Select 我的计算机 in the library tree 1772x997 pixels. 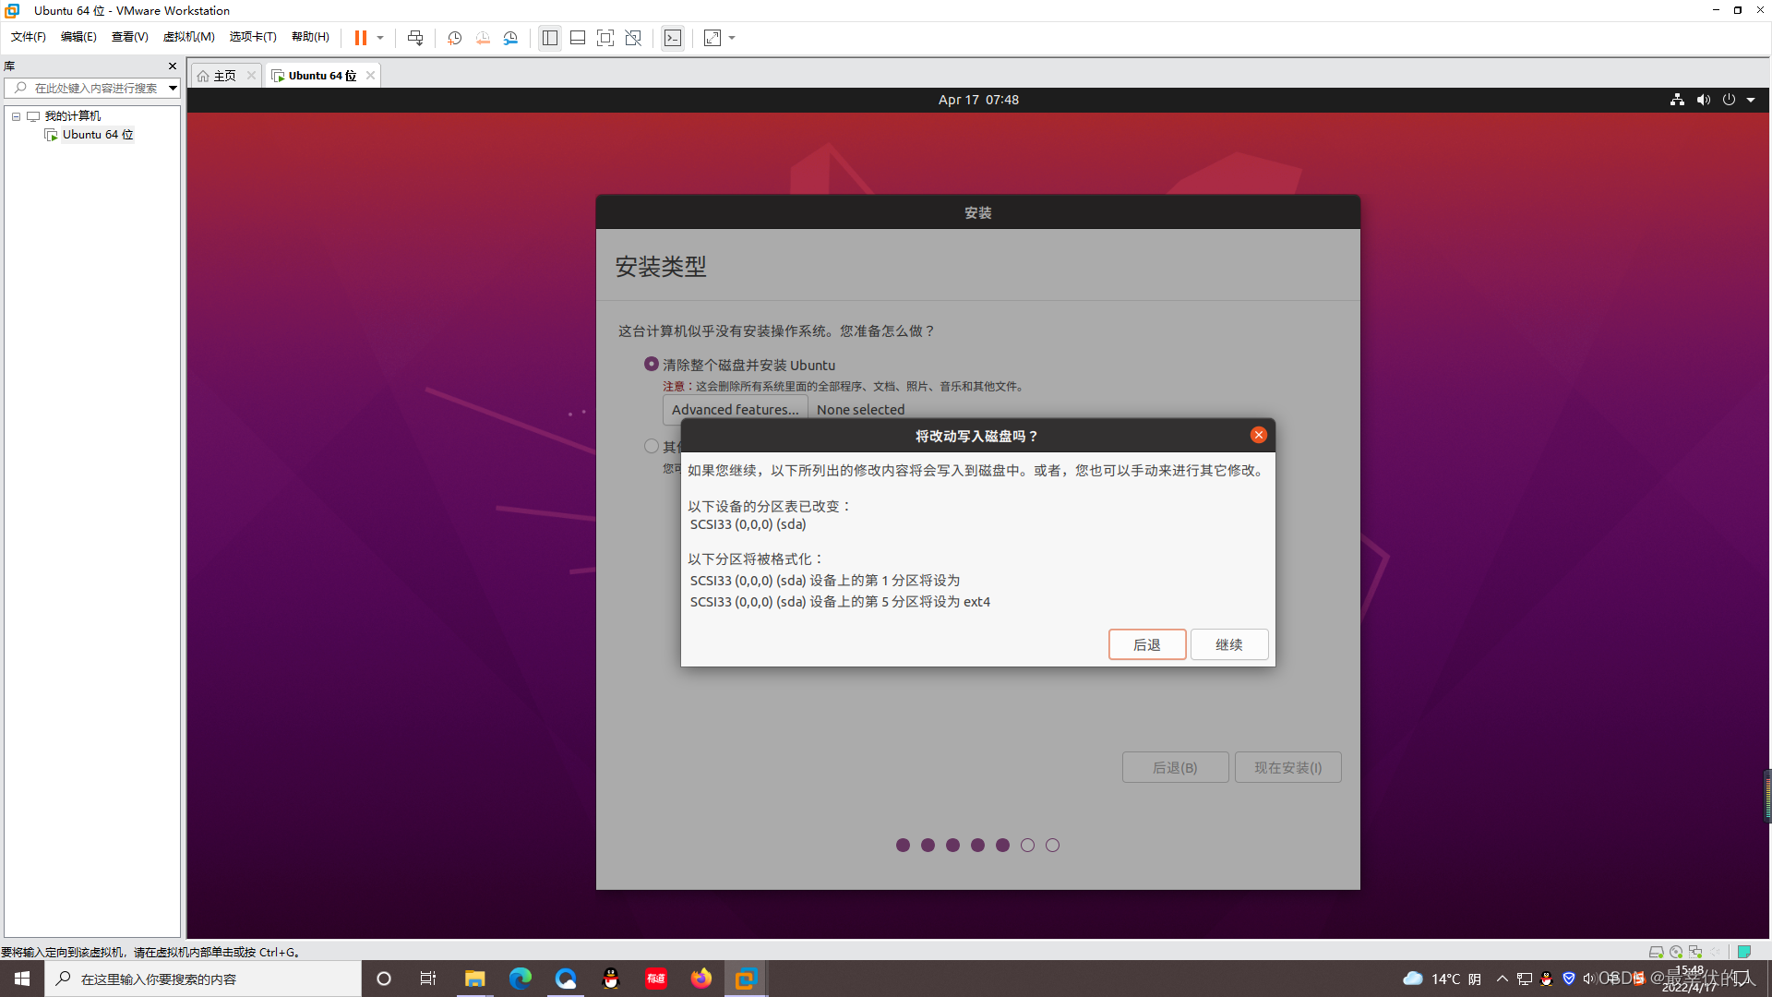coord(72,116)
